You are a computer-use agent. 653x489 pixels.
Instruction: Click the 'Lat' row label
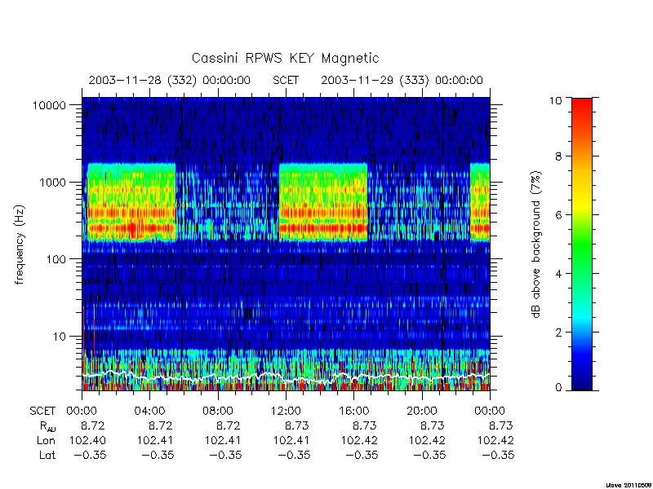[x=47, y=455]
